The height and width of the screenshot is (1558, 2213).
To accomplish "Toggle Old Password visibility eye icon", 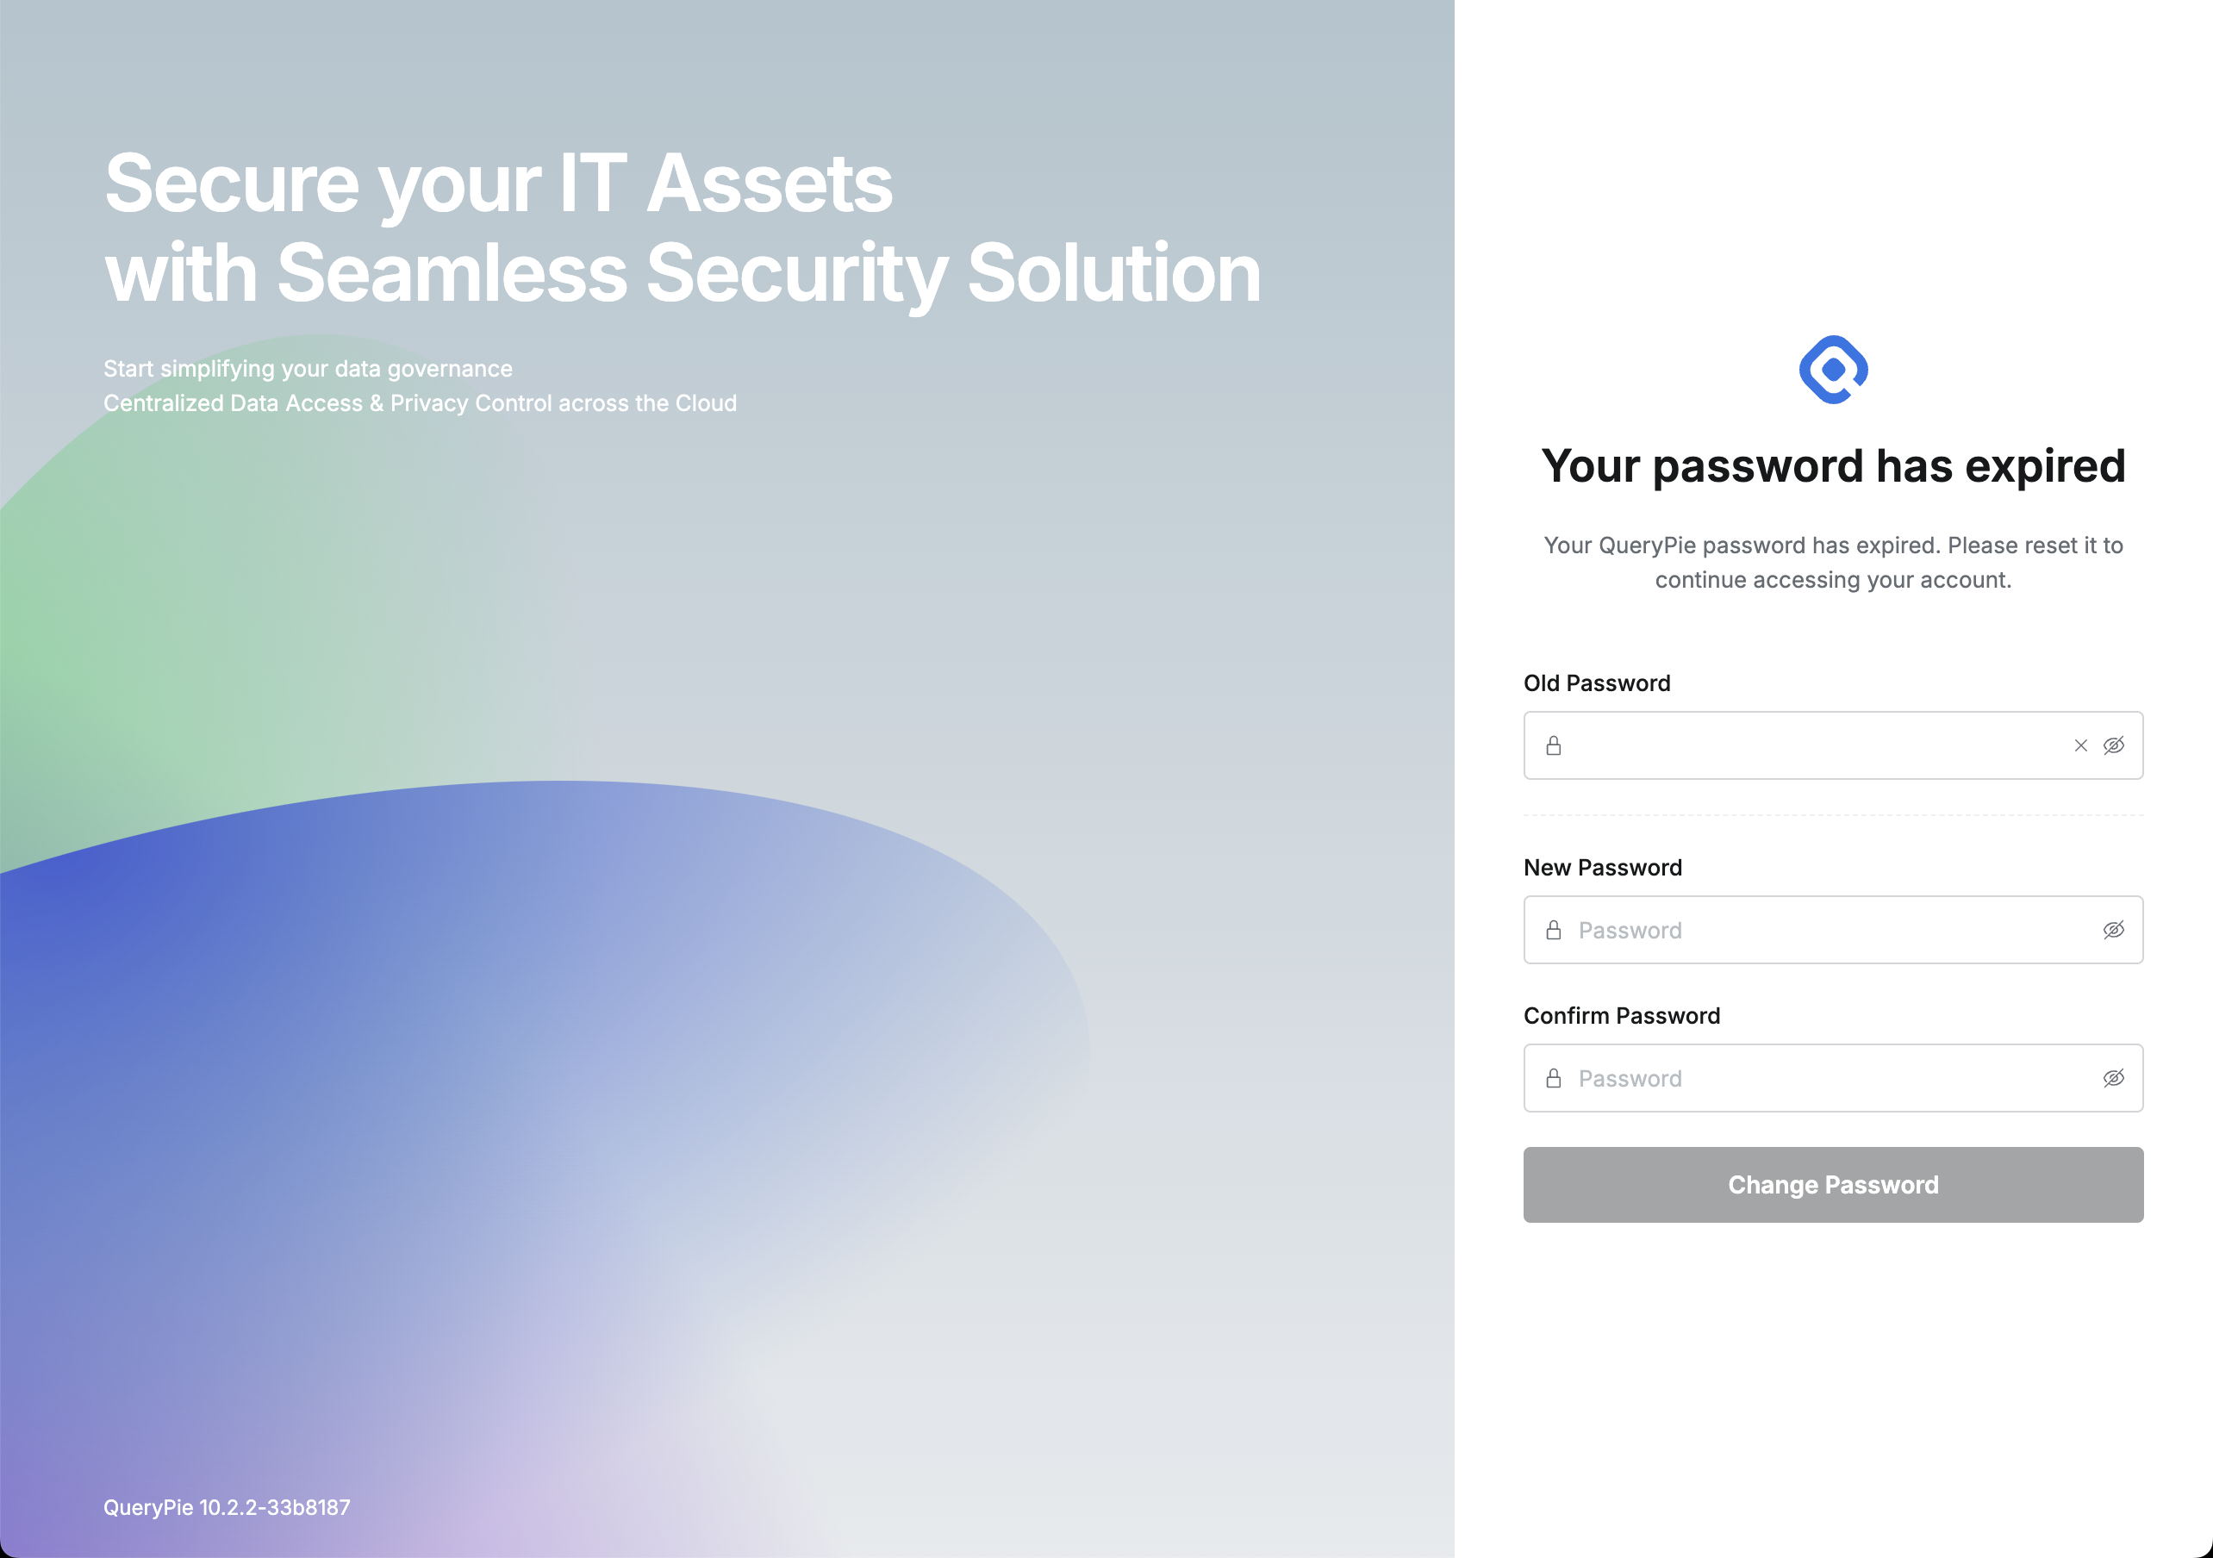I will pyautogui.click(x=2113, y=745).
